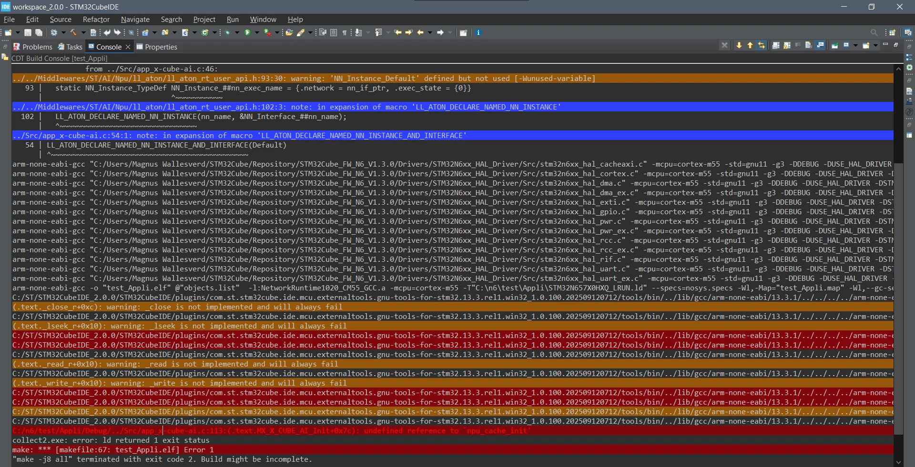Clear the console output
This screenshot has width=915, height=467.
pos(808,45)
